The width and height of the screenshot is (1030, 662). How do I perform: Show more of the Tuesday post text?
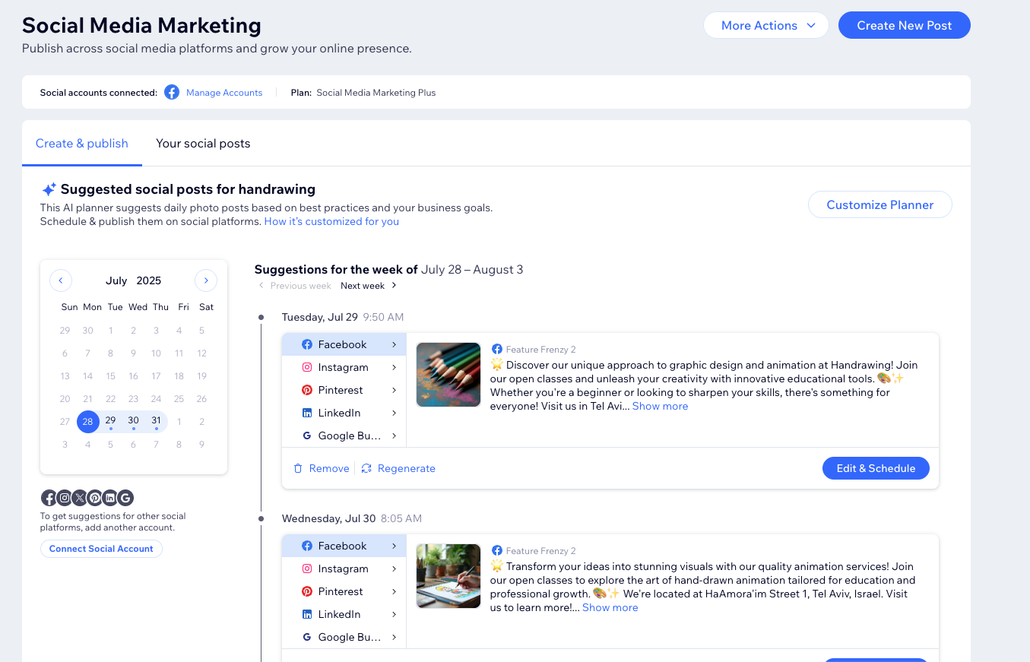coord(660,407)
